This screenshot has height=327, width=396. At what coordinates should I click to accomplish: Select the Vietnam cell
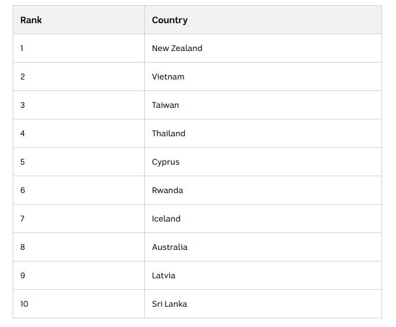(263, 77)
